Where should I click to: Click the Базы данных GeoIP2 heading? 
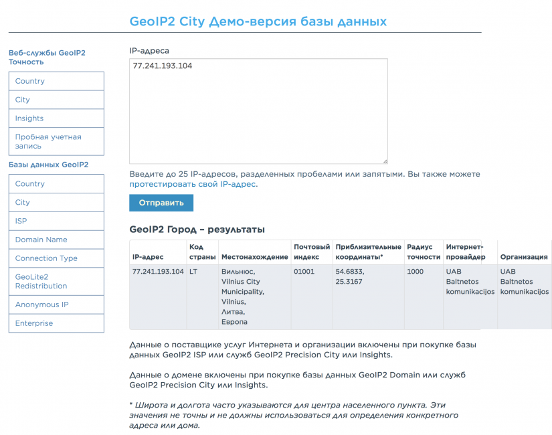coord(48,164)
